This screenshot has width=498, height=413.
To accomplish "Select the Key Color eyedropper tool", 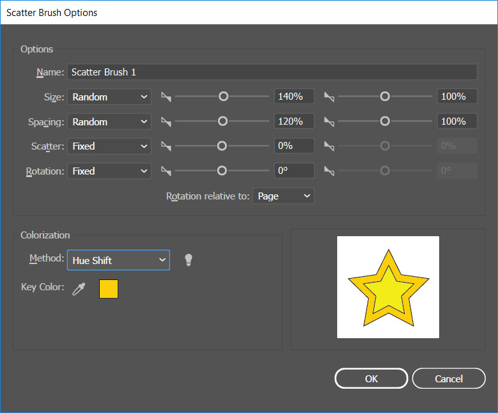I will point(79,289).
